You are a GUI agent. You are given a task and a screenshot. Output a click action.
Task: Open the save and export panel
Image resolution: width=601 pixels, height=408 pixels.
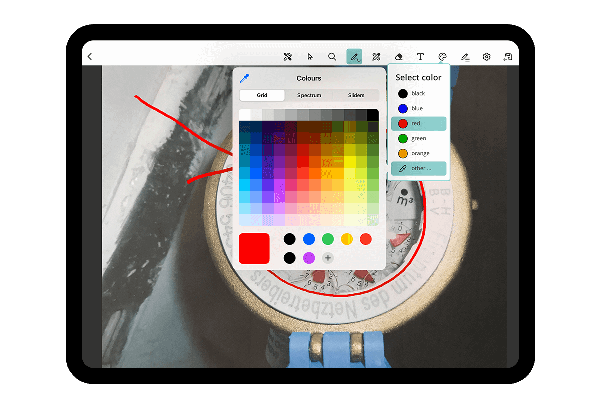[508, 57]
